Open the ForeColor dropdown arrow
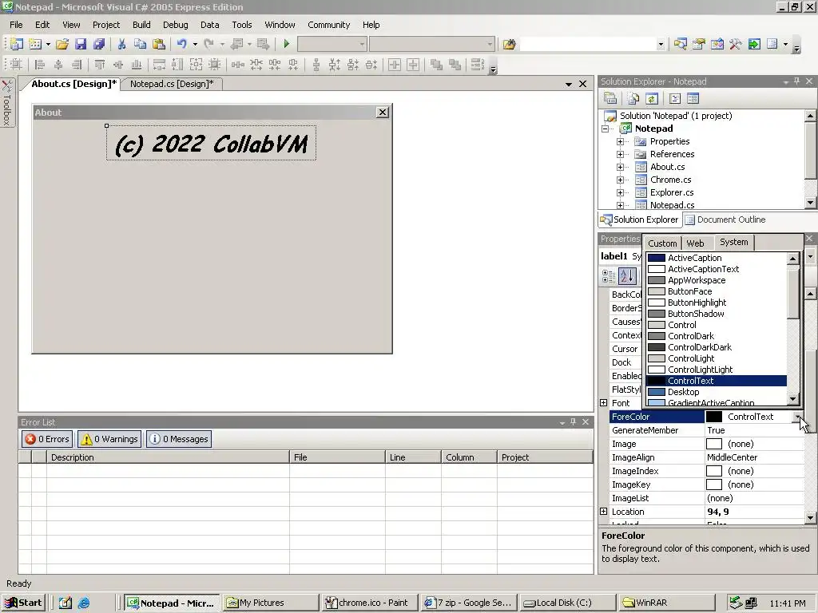818x613 pixels. point(798,417)
